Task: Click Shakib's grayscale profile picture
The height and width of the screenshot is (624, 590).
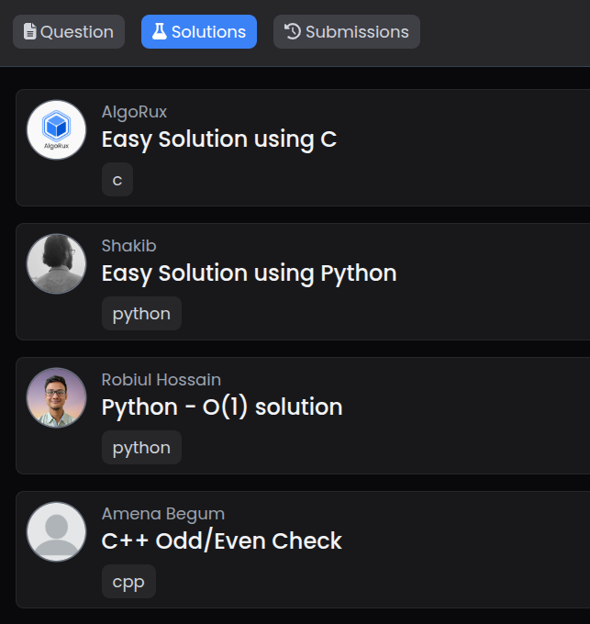Action: click(56, 263)
